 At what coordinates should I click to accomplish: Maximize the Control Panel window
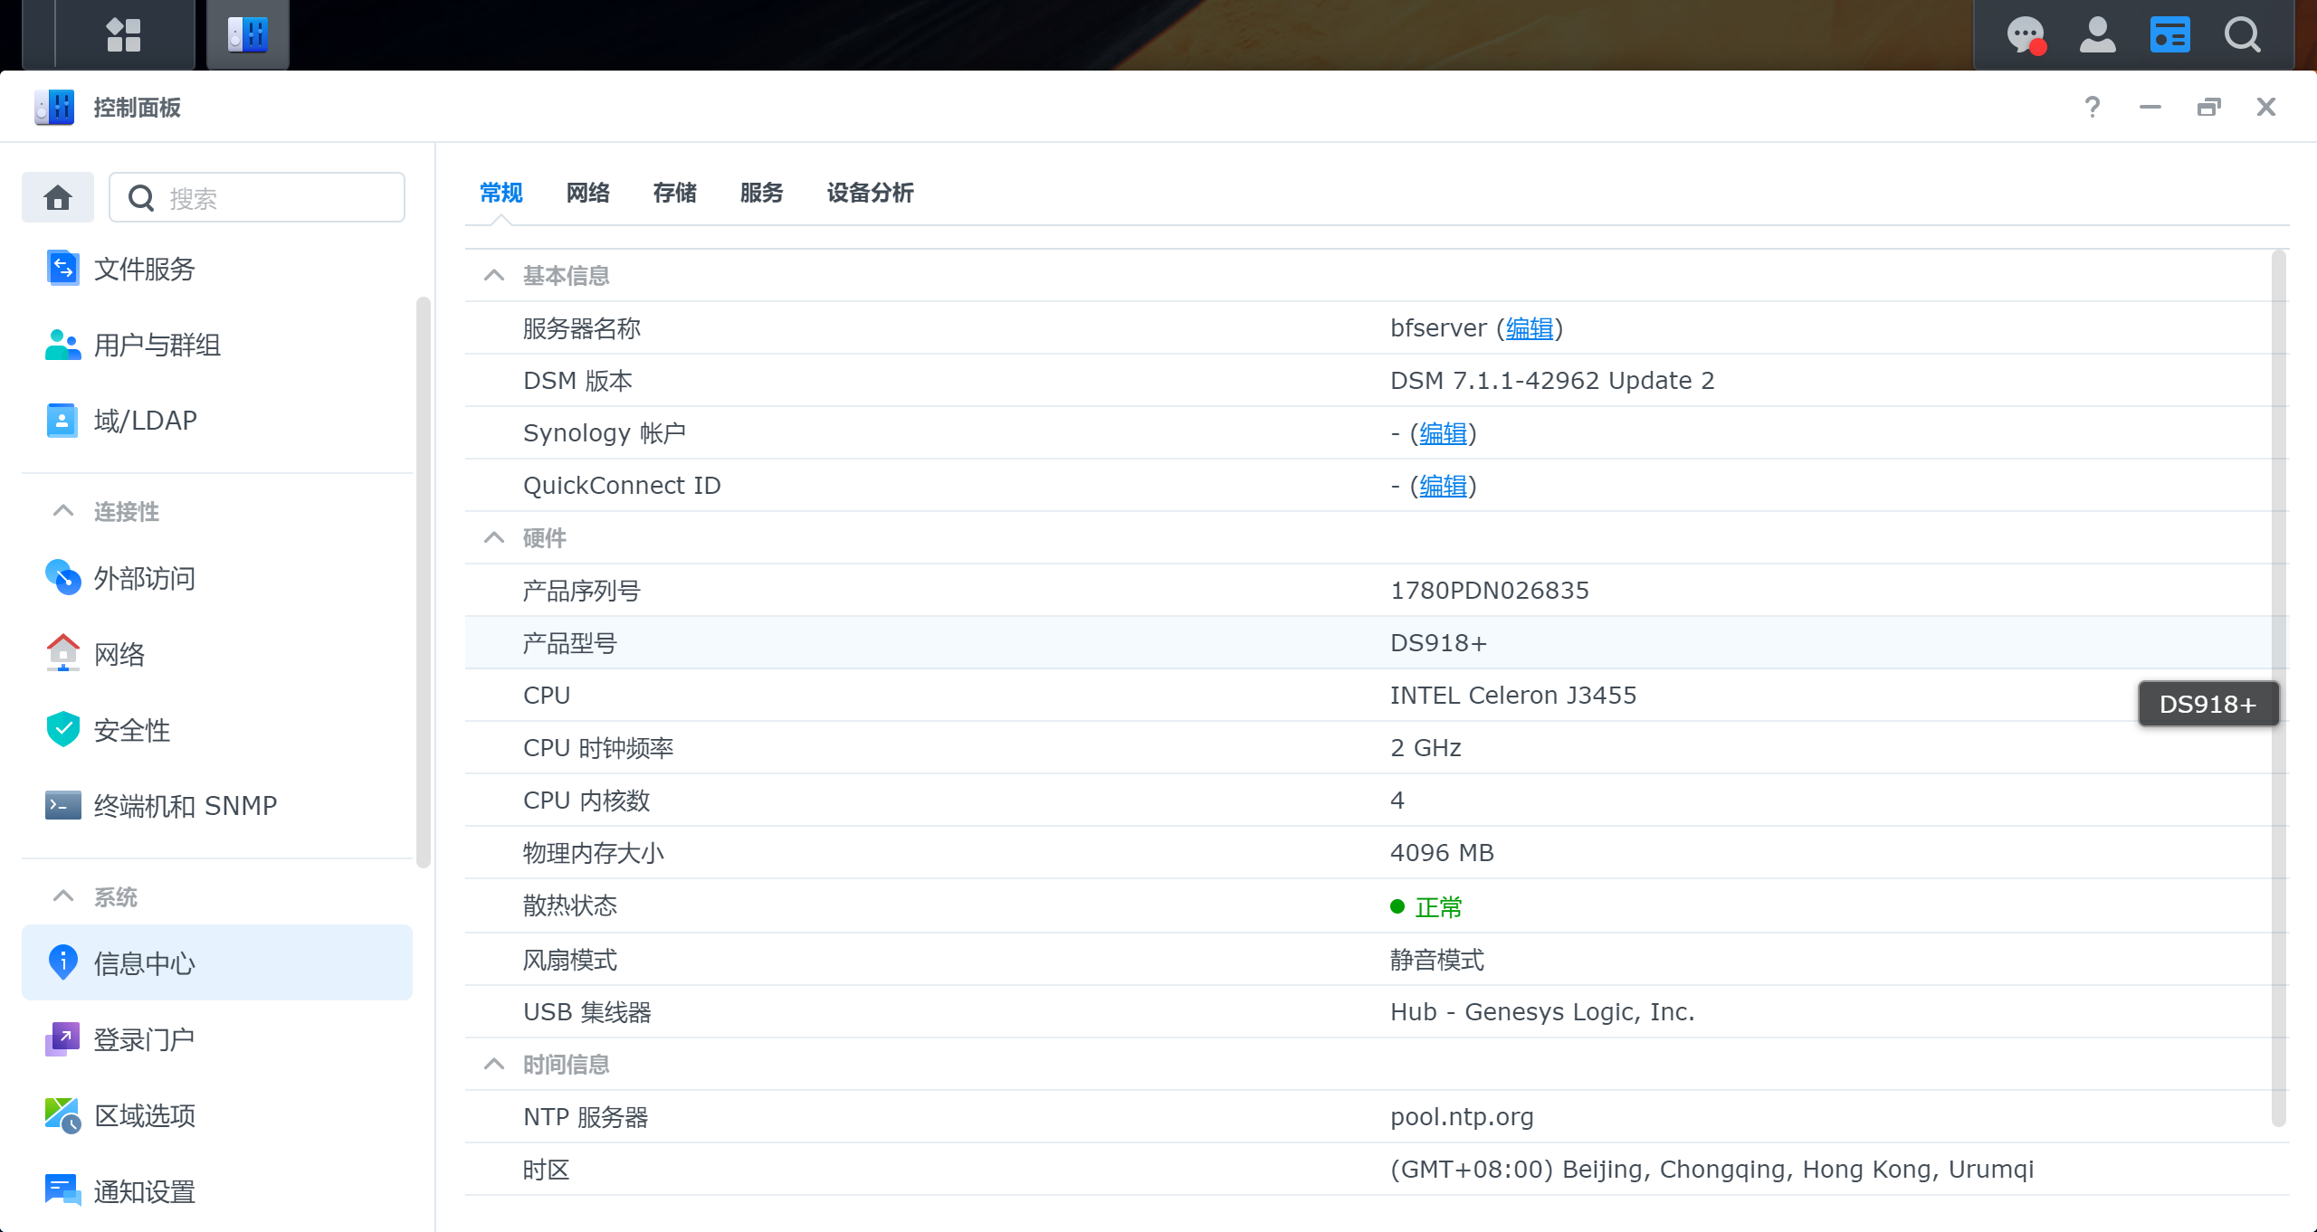pyautogui.click(x=2208, y=107)
